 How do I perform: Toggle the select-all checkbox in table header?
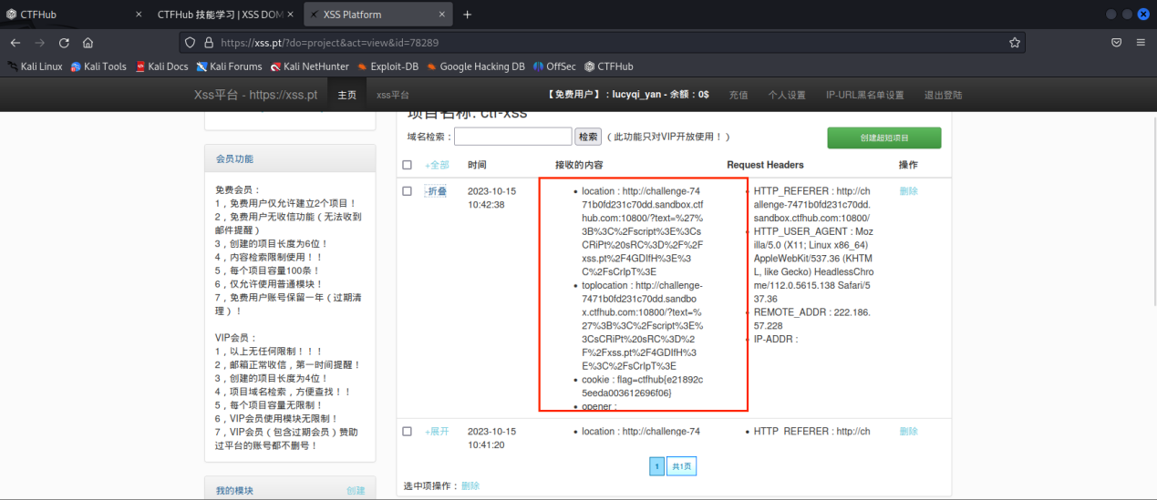tap(408, 165)
